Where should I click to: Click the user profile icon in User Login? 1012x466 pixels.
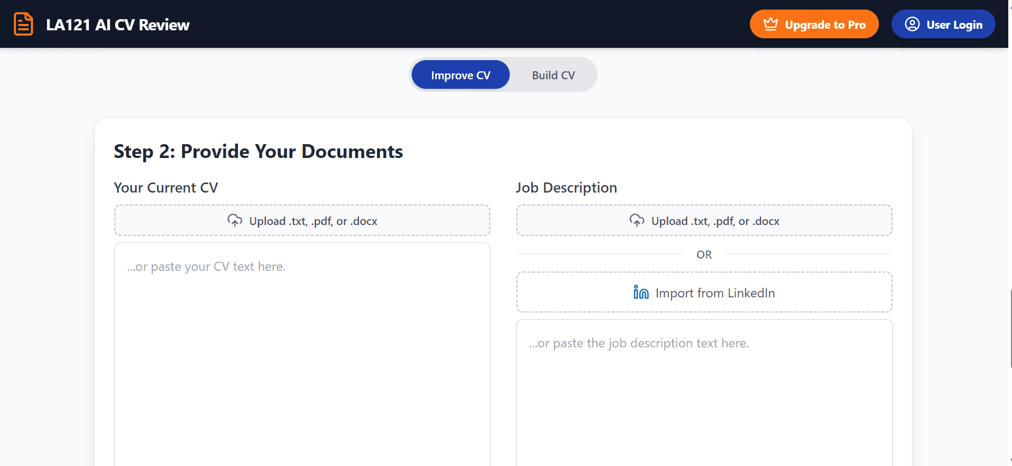(912, 24)
